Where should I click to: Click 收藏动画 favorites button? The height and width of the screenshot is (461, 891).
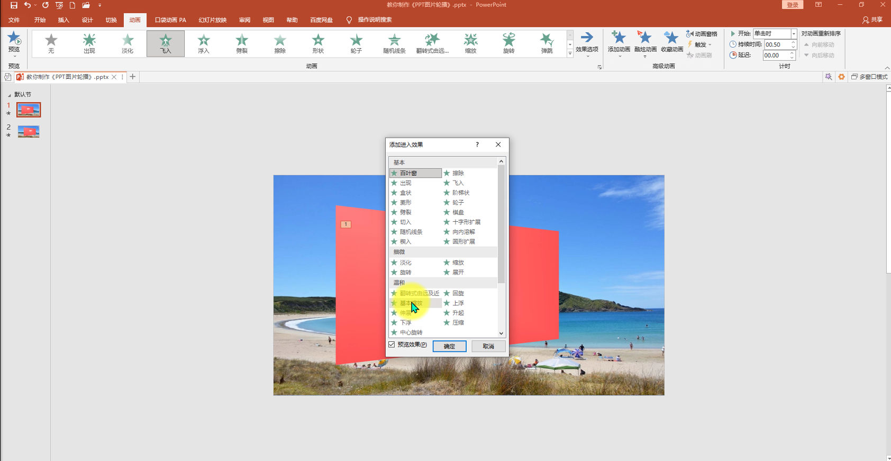point(671,42)
